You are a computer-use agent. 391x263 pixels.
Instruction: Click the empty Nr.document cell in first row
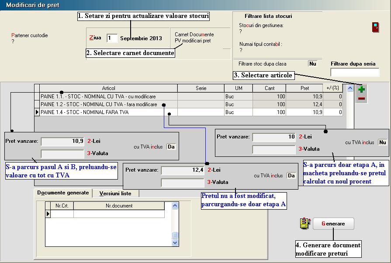[x=119, y=214]
